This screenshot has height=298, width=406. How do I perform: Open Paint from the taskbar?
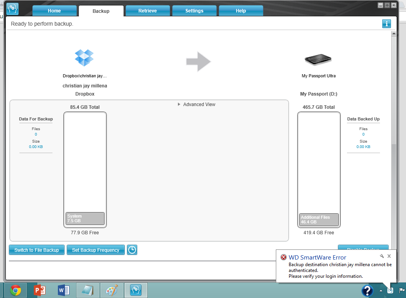[x=112, y=290]
